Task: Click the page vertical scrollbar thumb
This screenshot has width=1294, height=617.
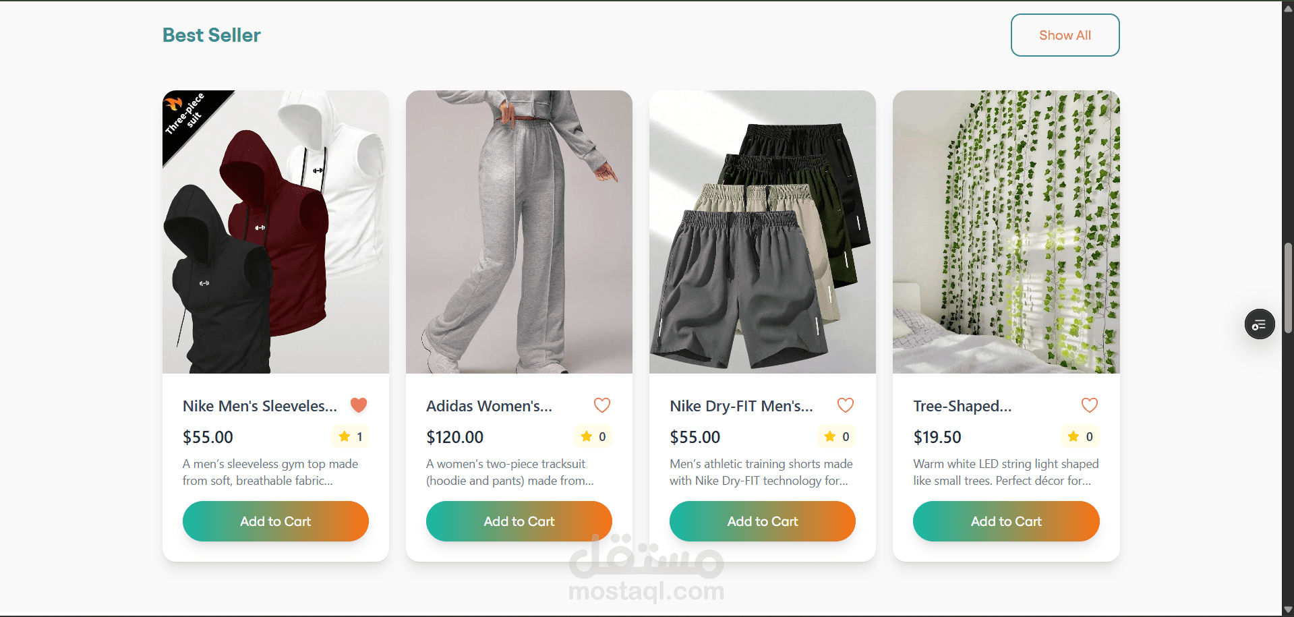Action: [1288, 288]
